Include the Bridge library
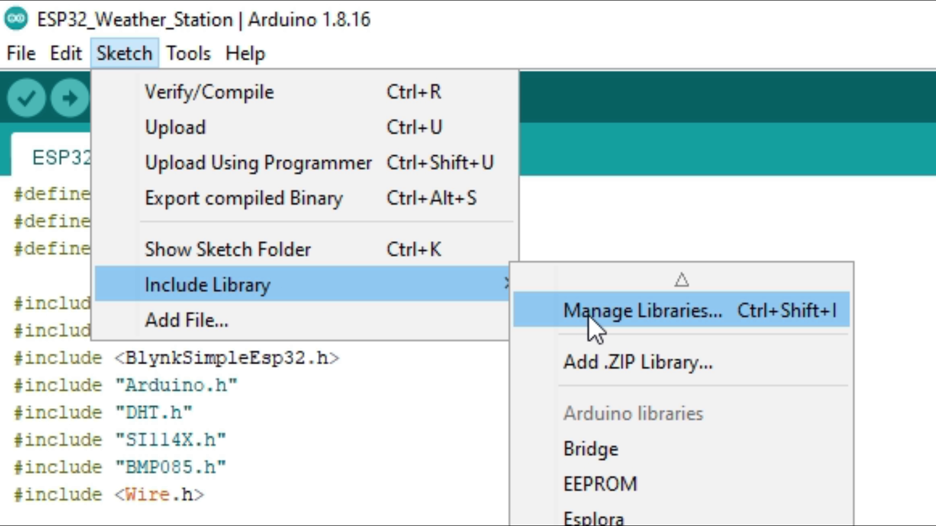Screen dimensions: 936x526 pos(591,449)
